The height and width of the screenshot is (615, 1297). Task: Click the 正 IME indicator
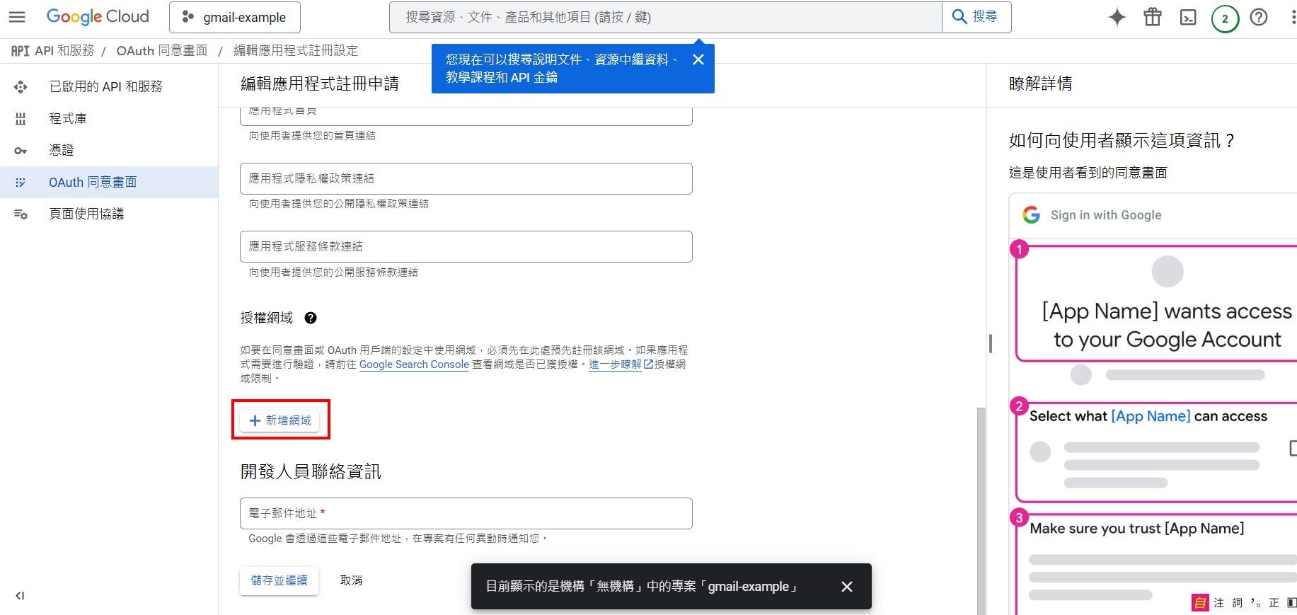coord(1274,603)
